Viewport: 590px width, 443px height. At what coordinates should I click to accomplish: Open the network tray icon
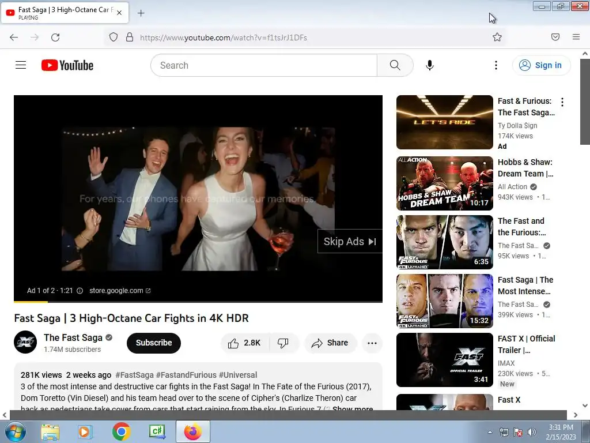tap(504, 432)
